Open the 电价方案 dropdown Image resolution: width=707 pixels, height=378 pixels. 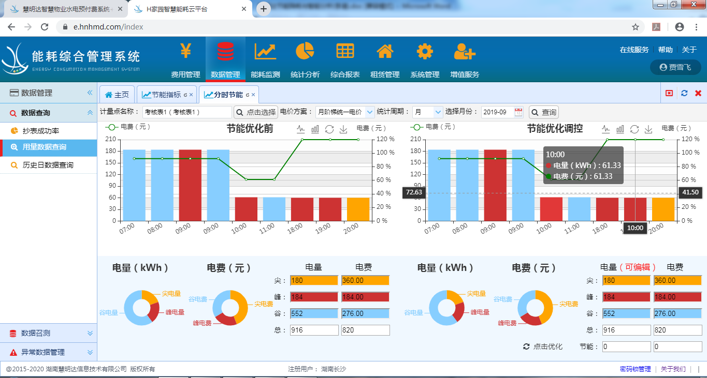345,112
